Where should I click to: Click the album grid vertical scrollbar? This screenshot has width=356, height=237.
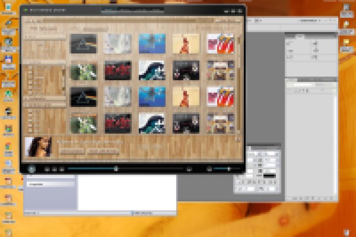click(x=238, y=84)
